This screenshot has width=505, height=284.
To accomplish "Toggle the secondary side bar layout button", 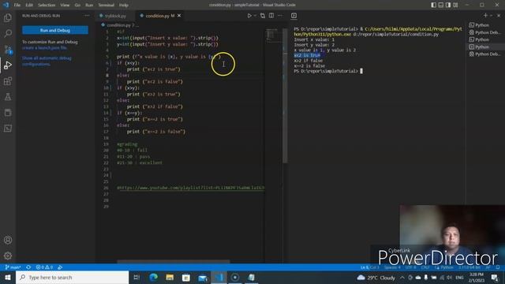I will coord(448,5).
